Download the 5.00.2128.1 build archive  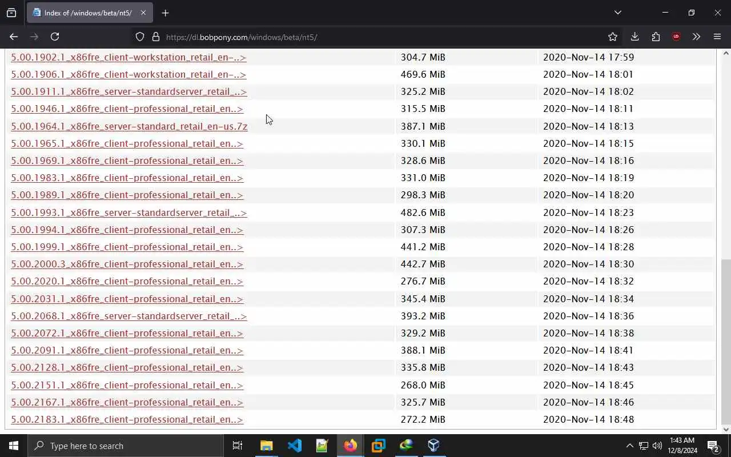click(127, 367)
